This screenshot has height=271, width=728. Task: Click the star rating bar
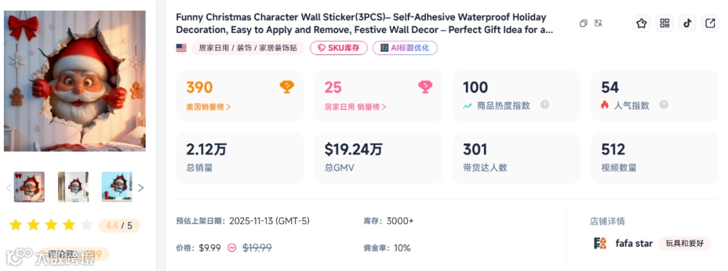[51, 225]
